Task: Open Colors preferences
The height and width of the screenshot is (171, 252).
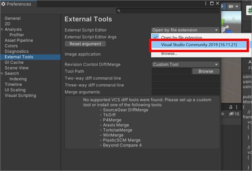Action: point(11,46)
